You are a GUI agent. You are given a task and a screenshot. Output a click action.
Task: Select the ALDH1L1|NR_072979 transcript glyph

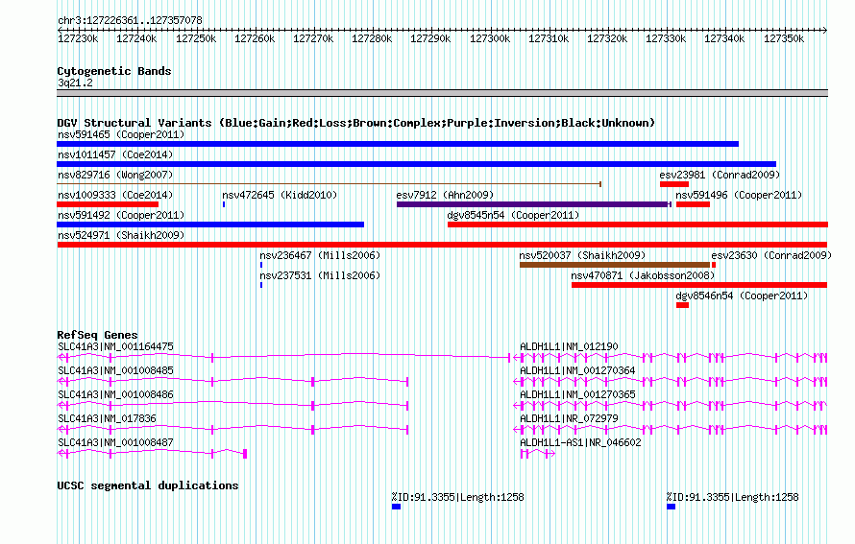[x=671, y=430]
